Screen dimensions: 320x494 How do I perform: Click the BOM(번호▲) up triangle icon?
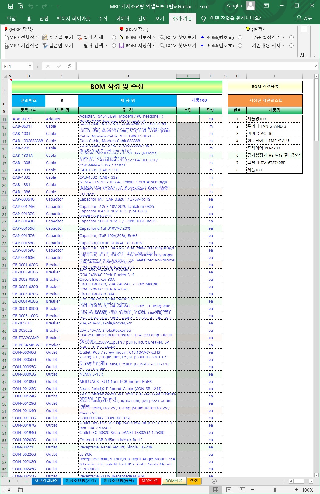tap(203, 37)
